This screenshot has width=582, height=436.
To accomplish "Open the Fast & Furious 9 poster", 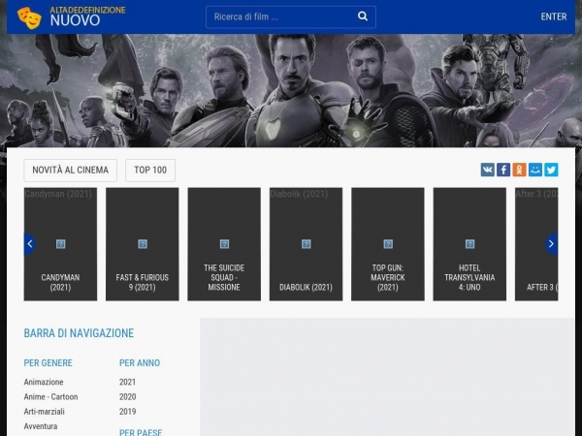I will coord(143,244).
